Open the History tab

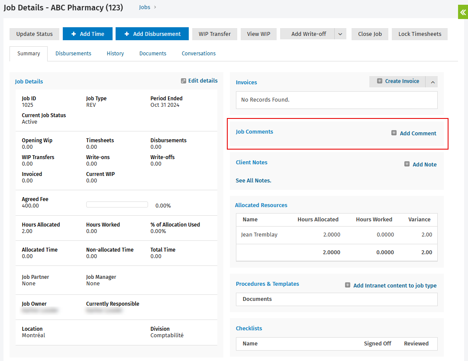click(x=115, y=54)
